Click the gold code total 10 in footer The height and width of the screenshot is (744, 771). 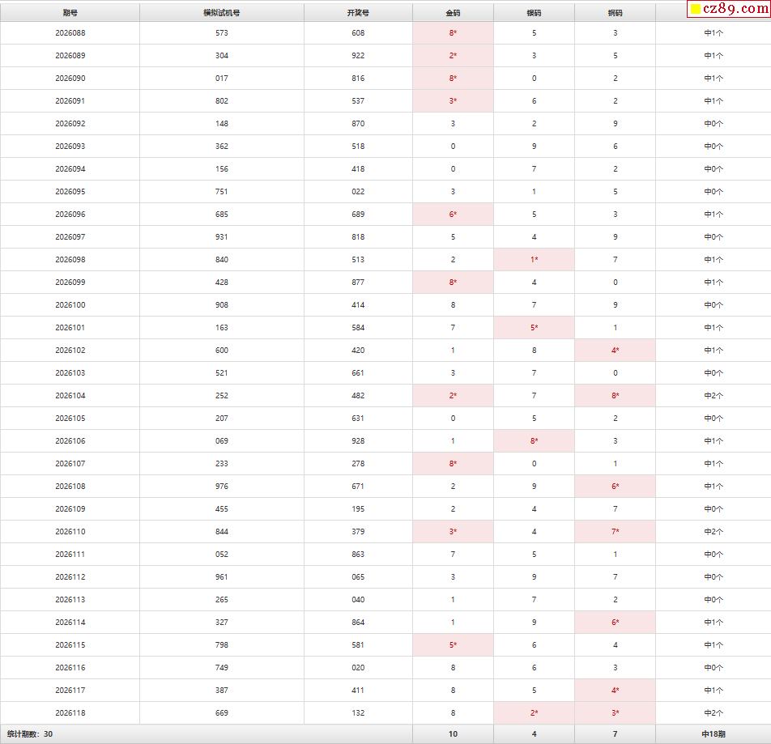tap(453, 734)
